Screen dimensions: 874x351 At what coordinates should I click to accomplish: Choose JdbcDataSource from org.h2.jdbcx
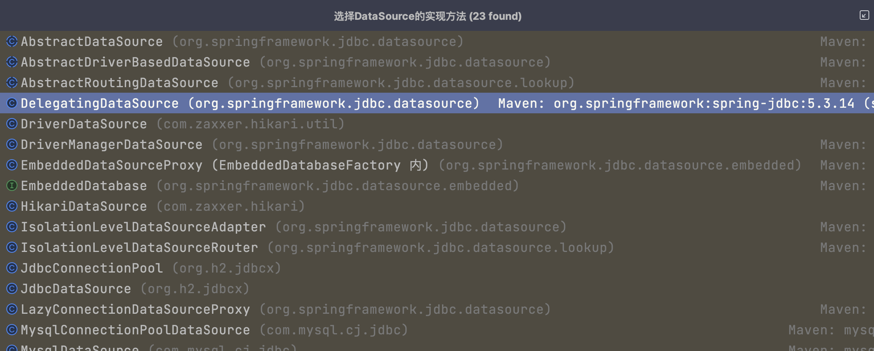point(76,289)
